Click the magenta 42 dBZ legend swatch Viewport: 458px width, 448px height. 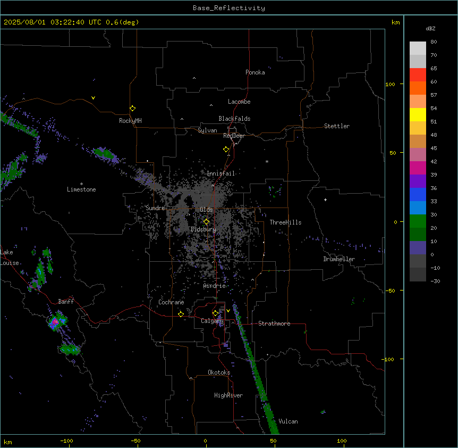click(418, 168)
